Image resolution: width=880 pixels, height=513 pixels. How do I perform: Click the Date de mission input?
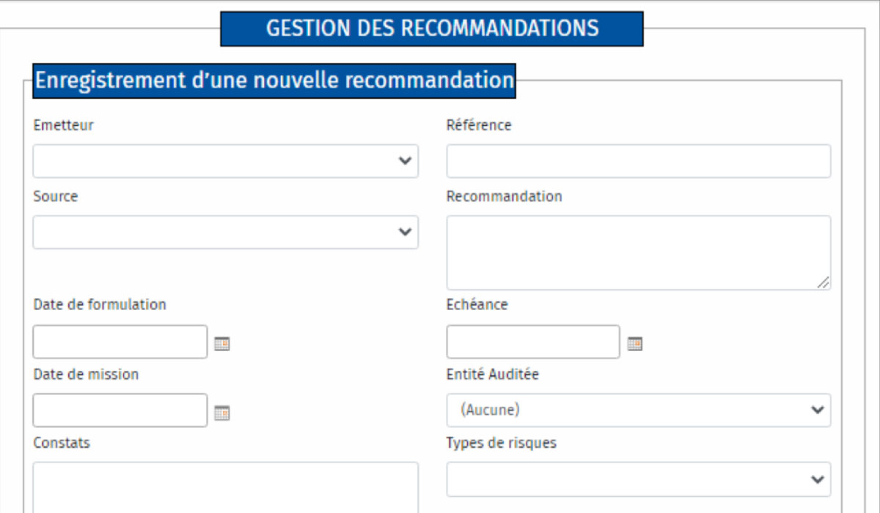[x=120, y=410]
